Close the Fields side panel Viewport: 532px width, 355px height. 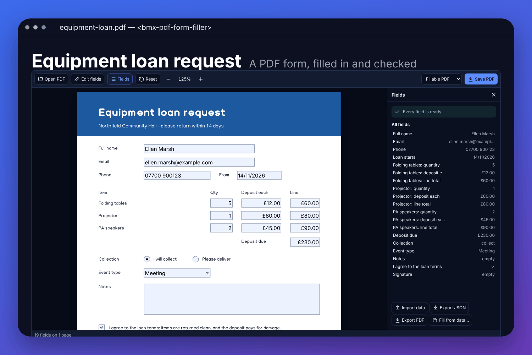click(x=494, y=95)
